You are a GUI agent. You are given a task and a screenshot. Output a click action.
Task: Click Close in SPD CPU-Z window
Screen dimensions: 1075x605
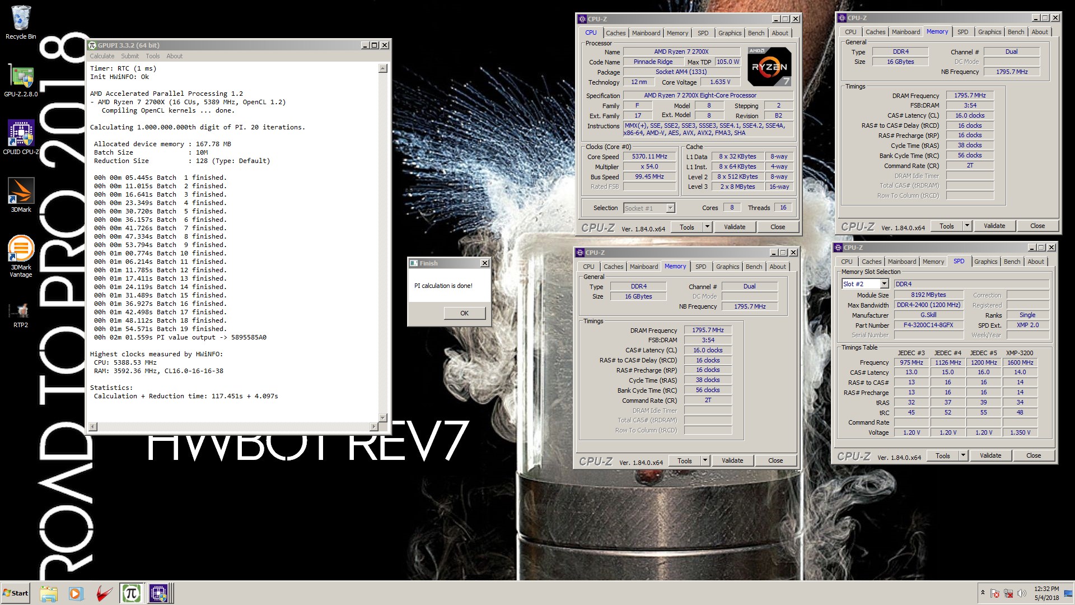point(1034,455)
